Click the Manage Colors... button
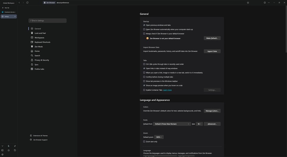Screen dimensions: 287x157 pyautogui.click(x=212, y=111)
